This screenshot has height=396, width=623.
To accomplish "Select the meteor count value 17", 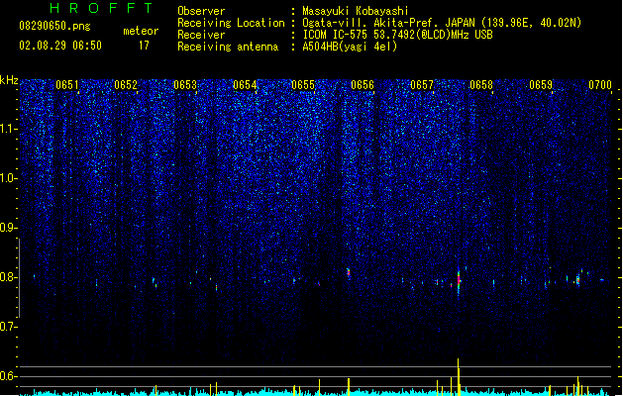I will (144, 46).
